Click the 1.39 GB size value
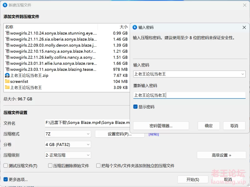The height and width of the screenshot is (187, 250). pos(120,45)
